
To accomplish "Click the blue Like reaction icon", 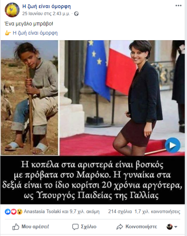I will click(x=8, y=212).
